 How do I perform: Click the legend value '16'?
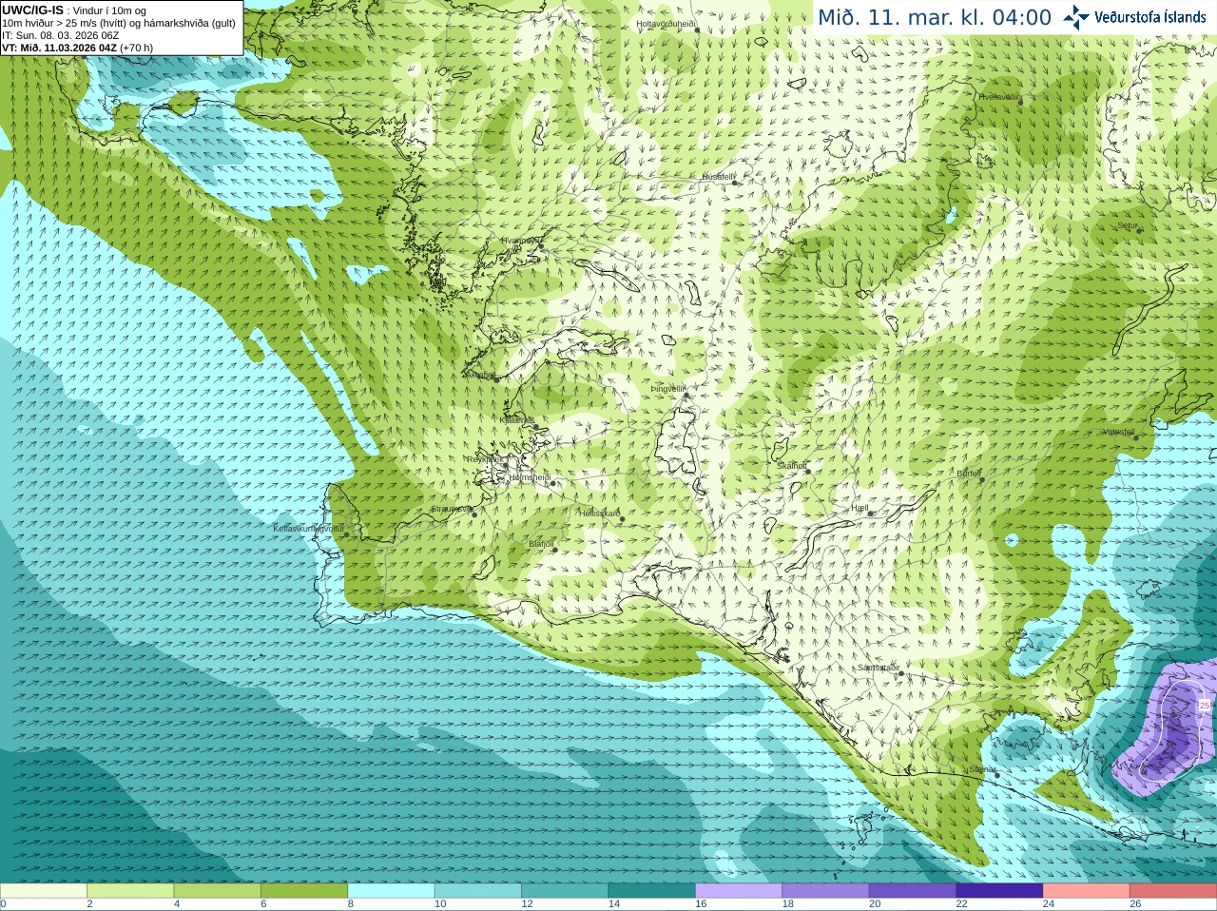click(x=701, y=904)
